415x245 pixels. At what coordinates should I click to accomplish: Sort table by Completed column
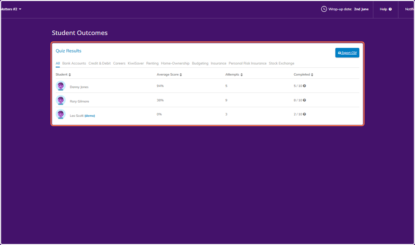point(304,75)
